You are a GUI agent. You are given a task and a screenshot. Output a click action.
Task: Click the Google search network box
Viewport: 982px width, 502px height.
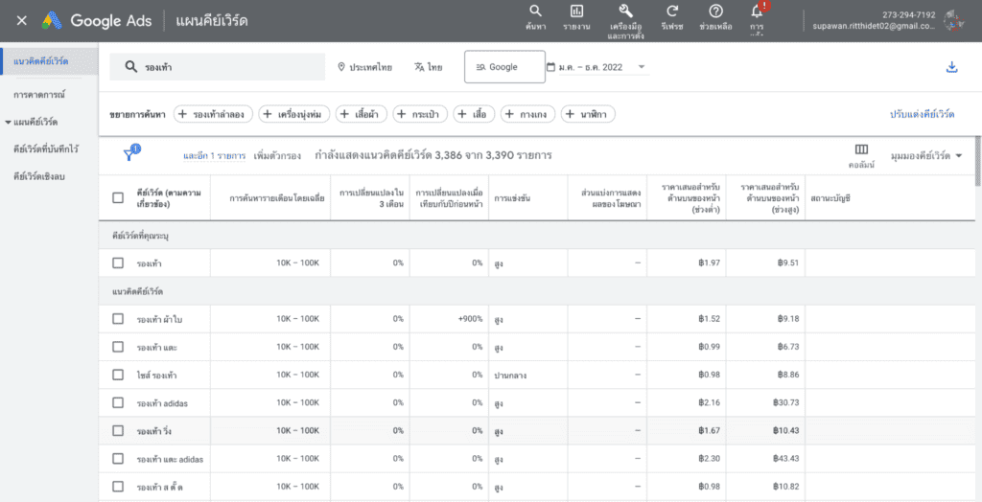click(504, 67)
